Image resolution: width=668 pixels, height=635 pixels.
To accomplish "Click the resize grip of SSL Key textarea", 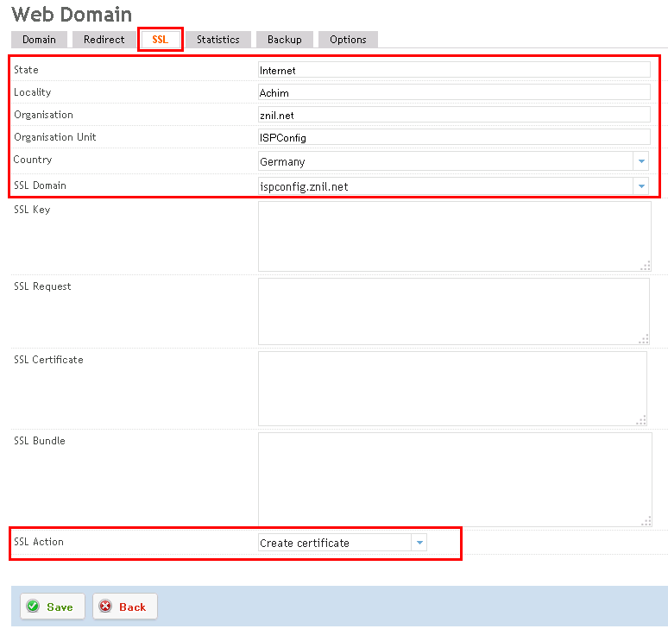I will (x=644, y=266).
